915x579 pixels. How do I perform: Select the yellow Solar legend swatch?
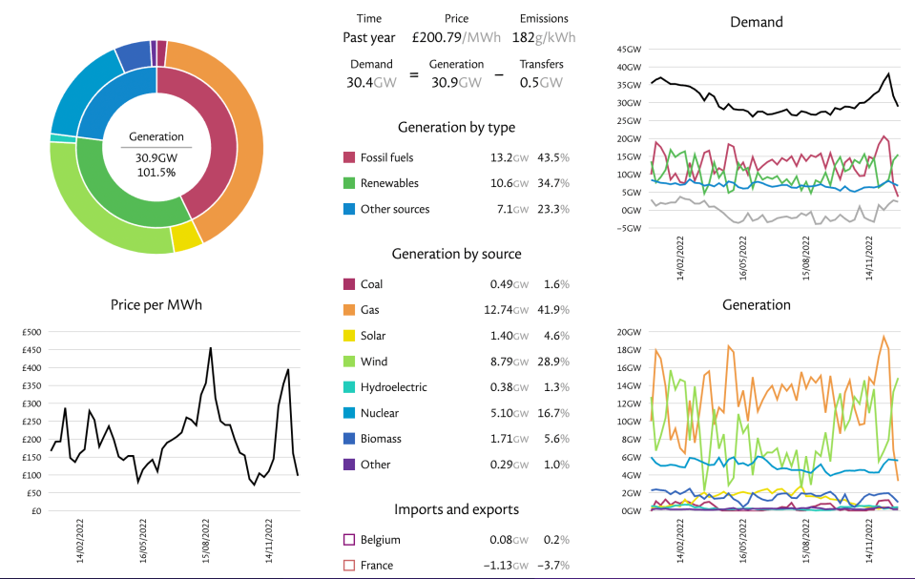[348, 336]
